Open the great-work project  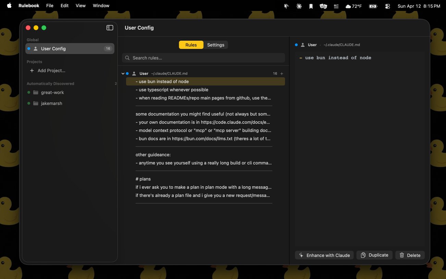(52, 92)
